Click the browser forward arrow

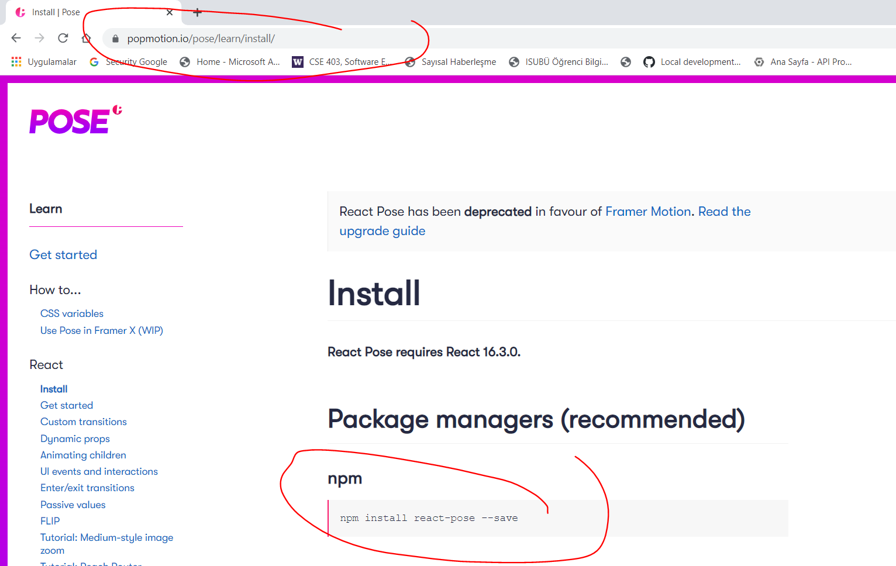(39, 38)
